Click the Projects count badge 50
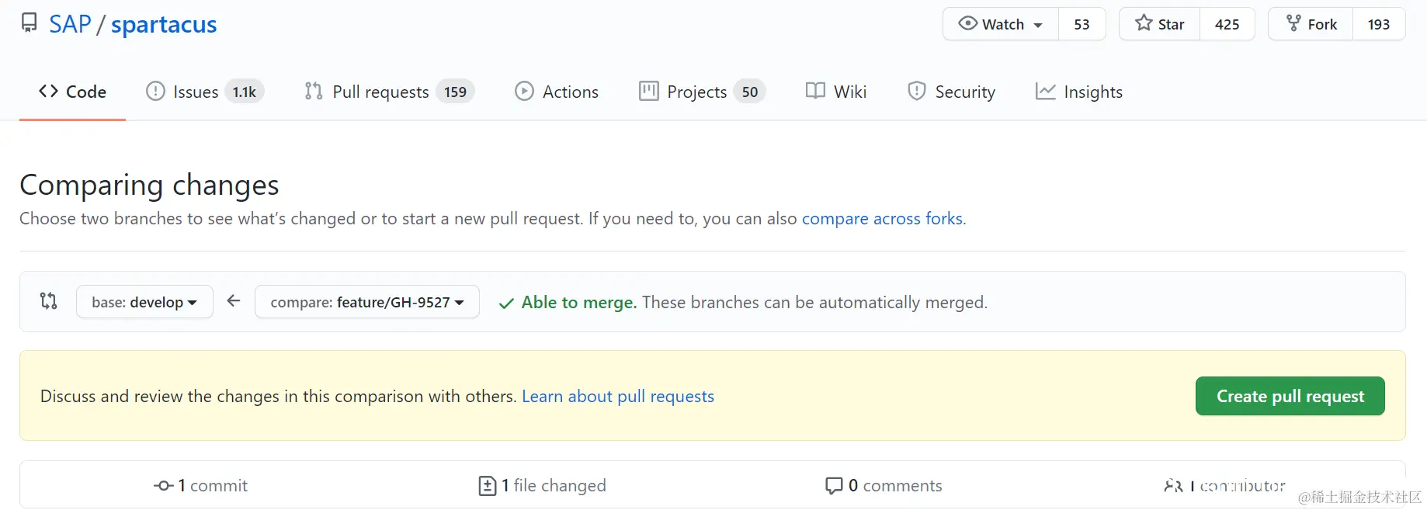 click(x=749, y=92)
